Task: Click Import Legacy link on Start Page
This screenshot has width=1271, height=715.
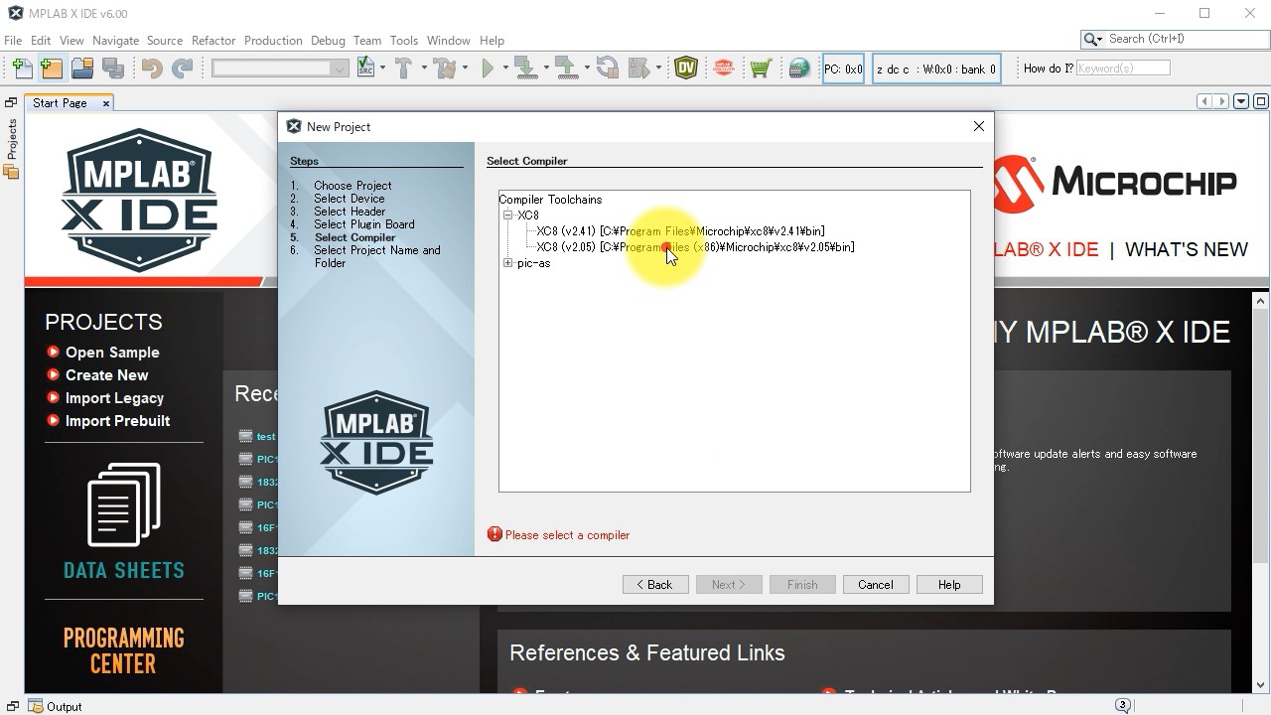Action: [x=114, y=398]
